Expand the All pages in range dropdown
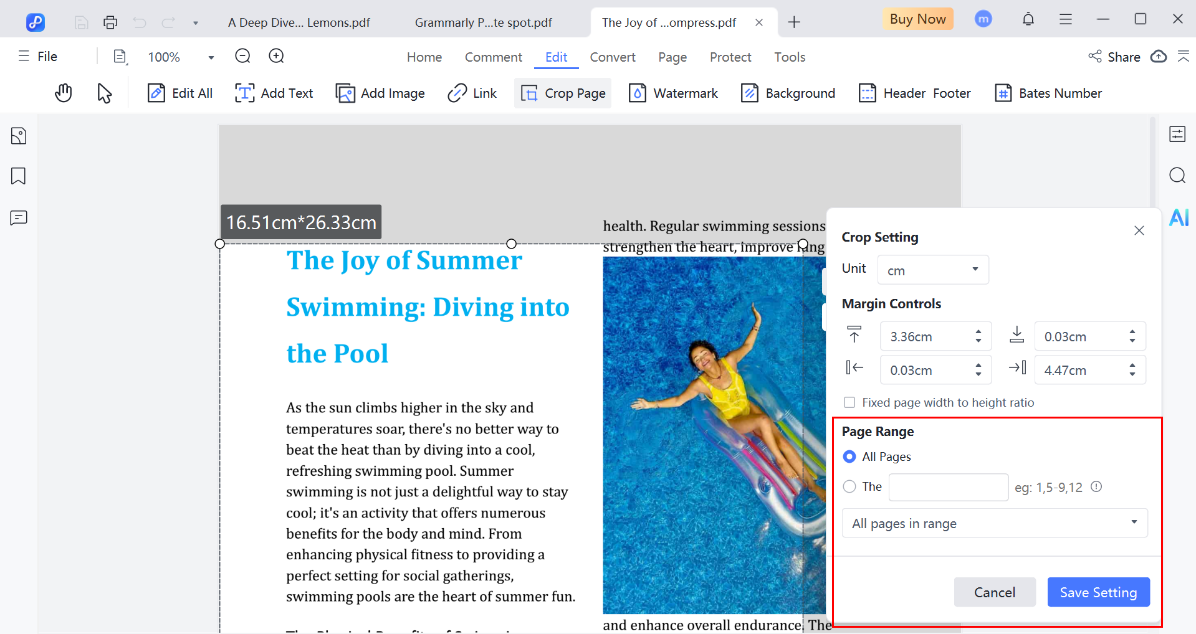Viewport: 1196px width, 634px height. [995, 523]
